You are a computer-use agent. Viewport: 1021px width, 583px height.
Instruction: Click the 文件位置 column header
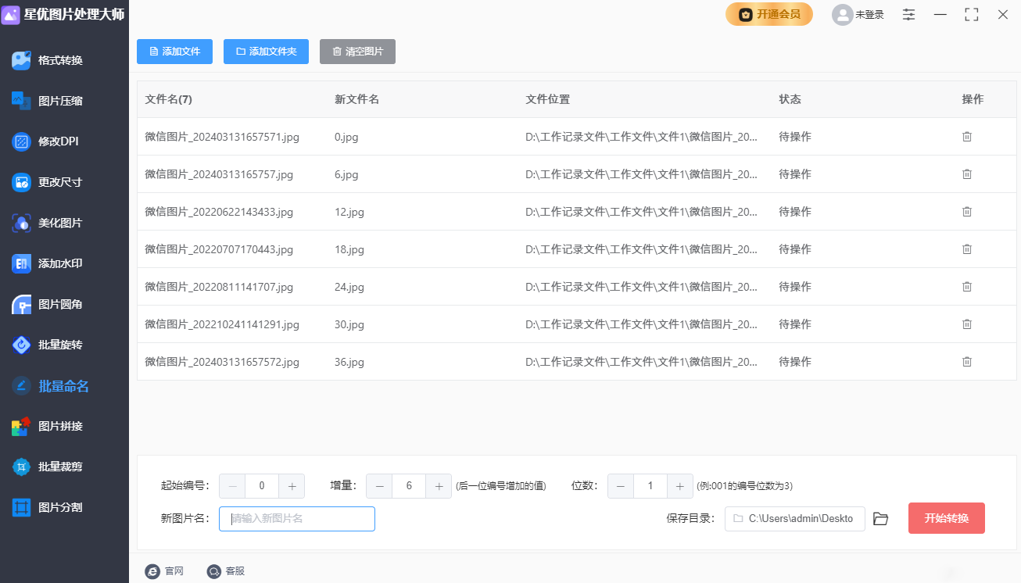click(x=548, y=99)
